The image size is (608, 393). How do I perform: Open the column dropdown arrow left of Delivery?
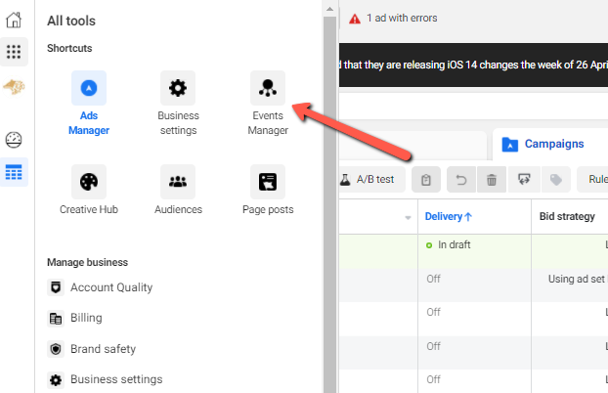(x=408, y=218)
